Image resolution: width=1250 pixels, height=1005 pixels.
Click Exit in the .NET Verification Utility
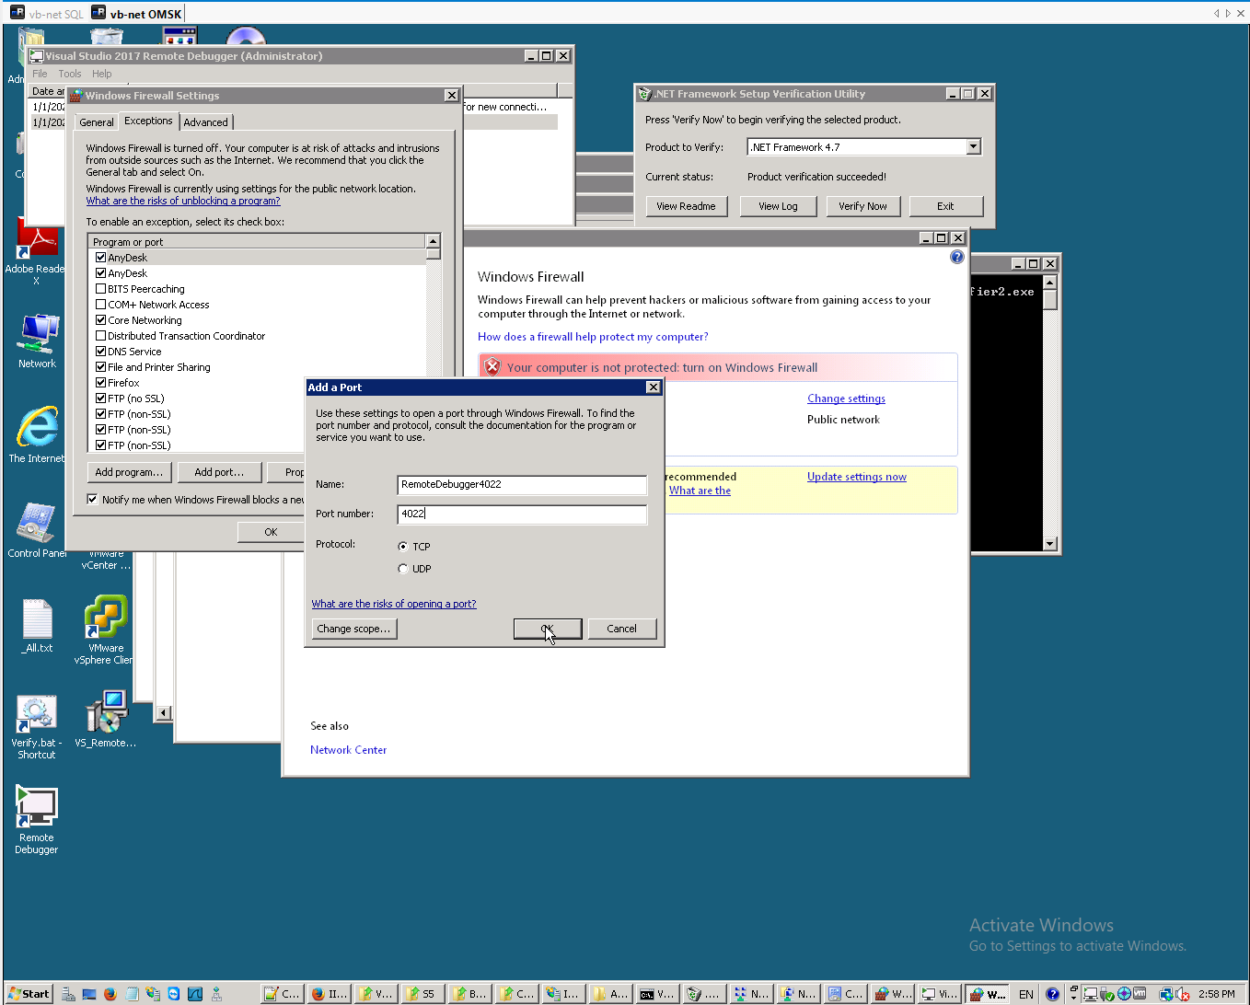point(945,206)
